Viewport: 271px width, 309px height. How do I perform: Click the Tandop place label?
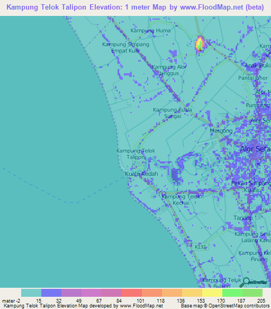[x=243, y=218]
